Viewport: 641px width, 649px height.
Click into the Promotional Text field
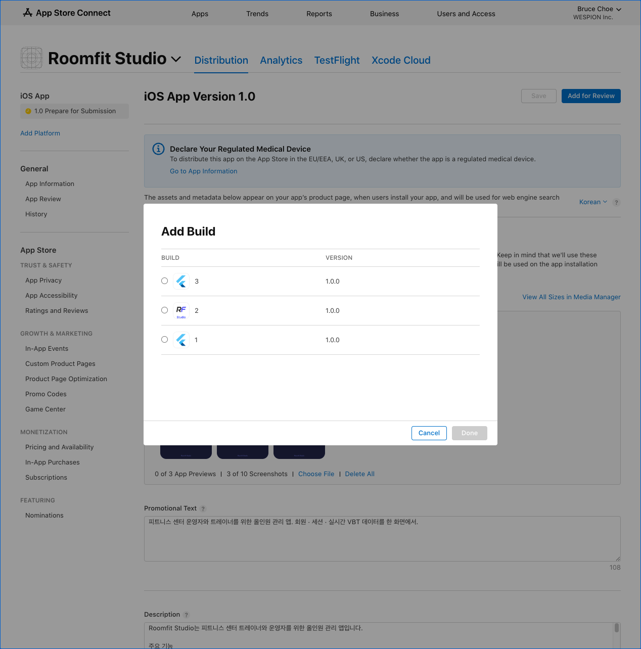tap(382, 538)
